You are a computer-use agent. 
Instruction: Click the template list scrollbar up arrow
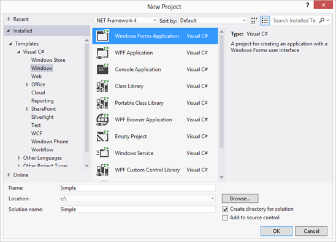point(221,32)
